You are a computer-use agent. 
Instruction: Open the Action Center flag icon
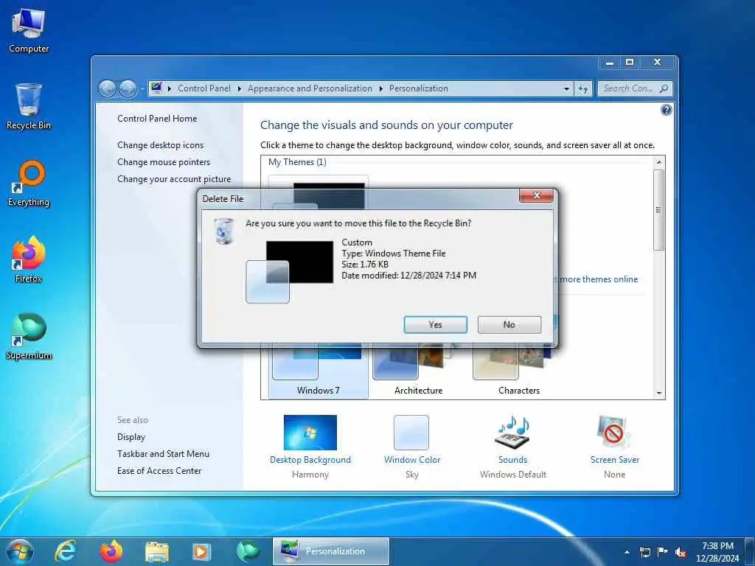point(663,552)
